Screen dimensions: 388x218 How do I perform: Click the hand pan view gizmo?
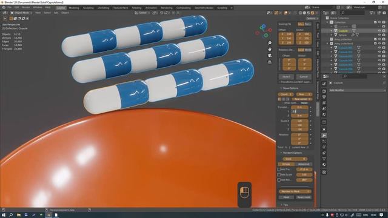[269, 49]
